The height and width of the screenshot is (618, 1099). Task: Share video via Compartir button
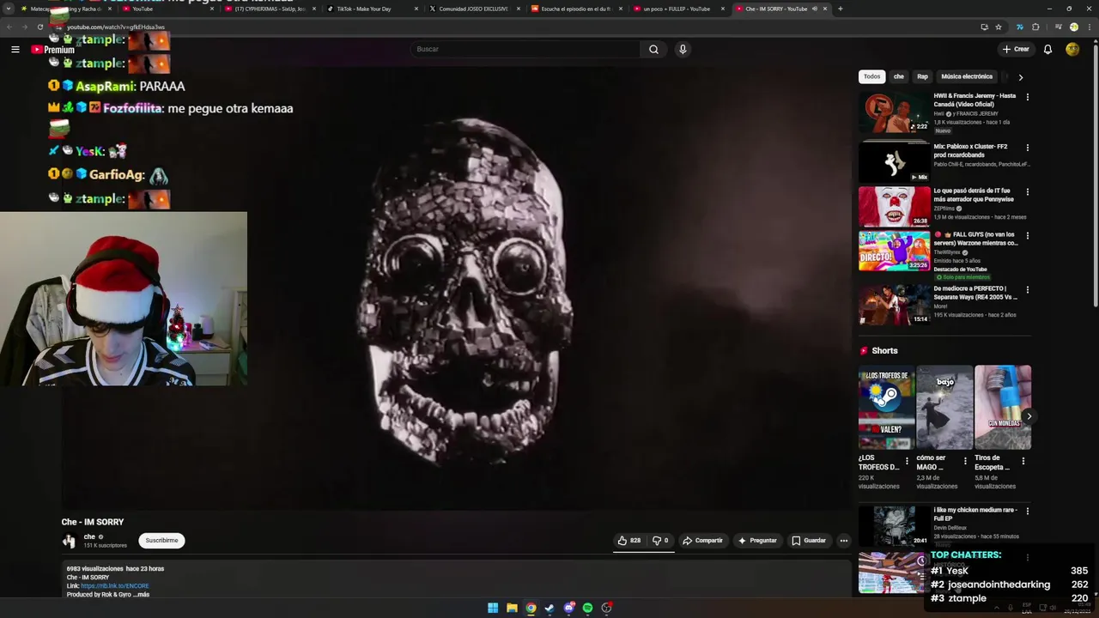pos(702,541)
